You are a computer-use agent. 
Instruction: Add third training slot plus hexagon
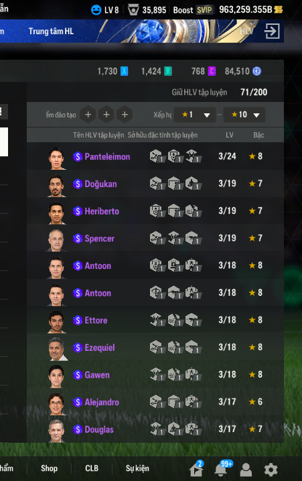coord(125,115)
